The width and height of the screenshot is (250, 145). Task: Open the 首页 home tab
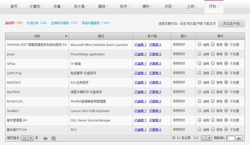14,6
